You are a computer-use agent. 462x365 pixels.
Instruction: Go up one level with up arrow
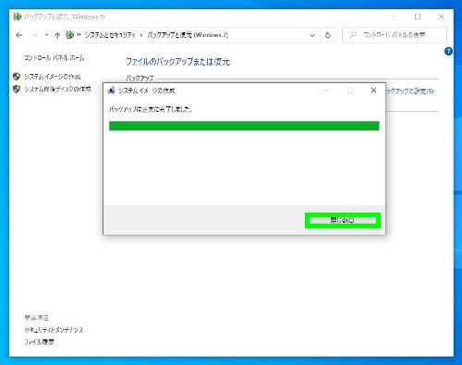pos(57,35)
